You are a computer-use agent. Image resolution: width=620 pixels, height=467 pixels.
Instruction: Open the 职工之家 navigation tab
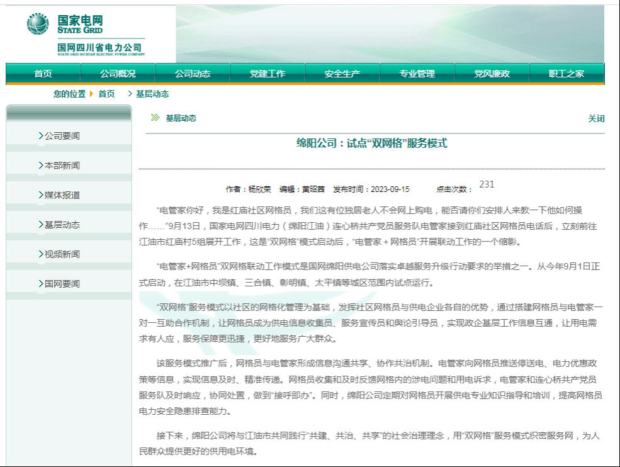(x=566, y=74)
